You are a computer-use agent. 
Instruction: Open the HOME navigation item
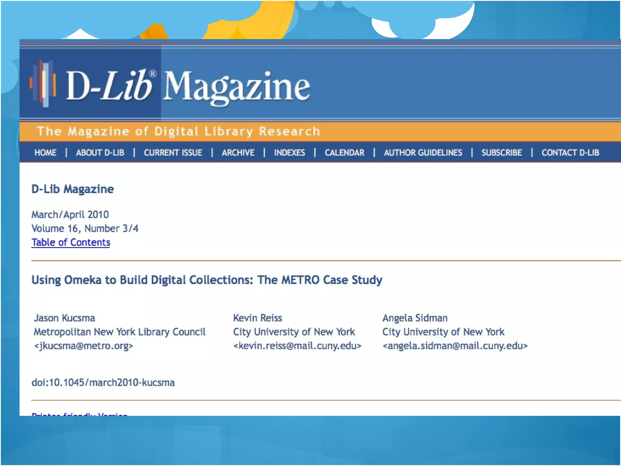[x=45, y=153]
